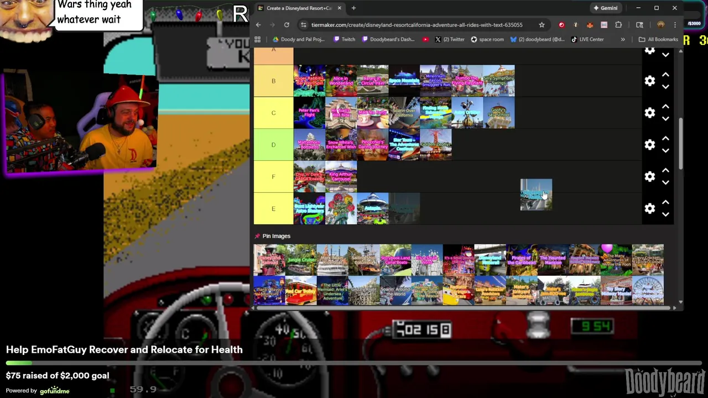Click the tier D green label cell
Image resolution: width=708 pixels, height=398 pixels.
[273, 145]
